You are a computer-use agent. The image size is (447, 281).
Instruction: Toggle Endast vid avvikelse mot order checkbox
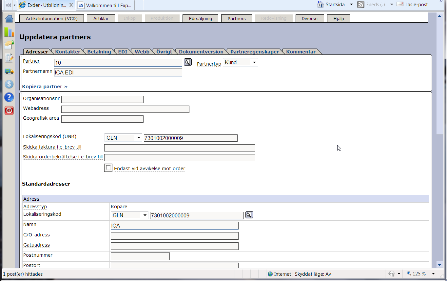click(x=108, y=168)
